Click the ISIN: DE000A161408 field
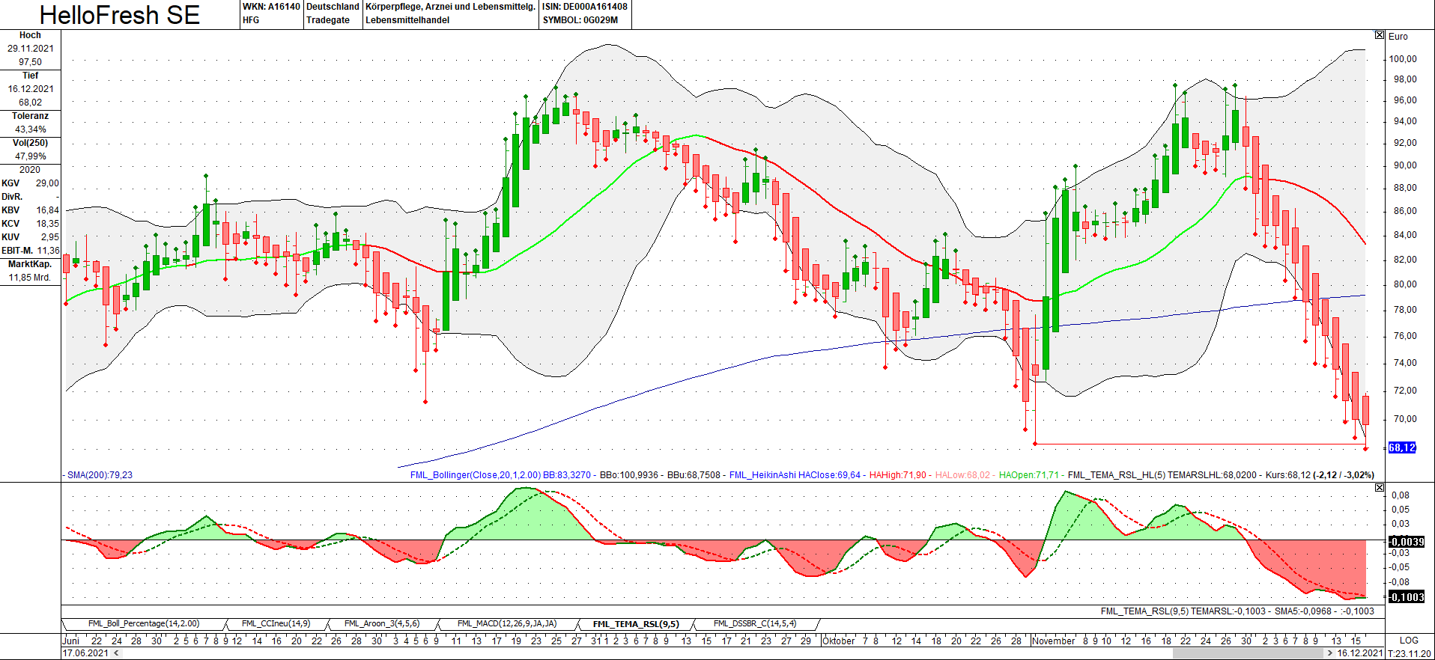 coord(585,7)
